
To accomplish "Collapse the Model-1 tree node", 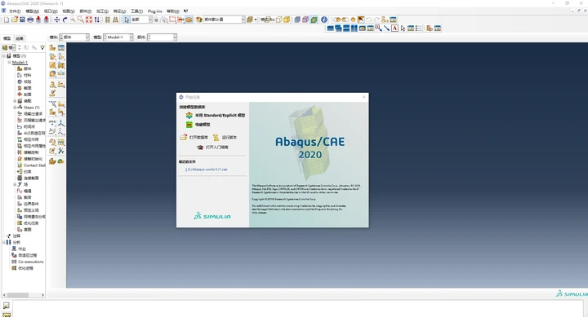I will tap(9, 63).
